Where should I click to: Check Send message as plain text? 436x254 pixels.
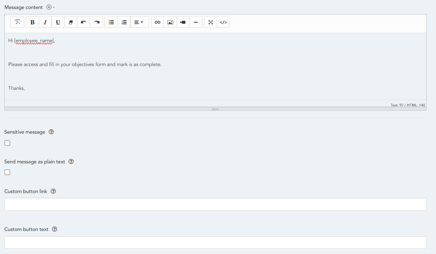tap(7, 172)
